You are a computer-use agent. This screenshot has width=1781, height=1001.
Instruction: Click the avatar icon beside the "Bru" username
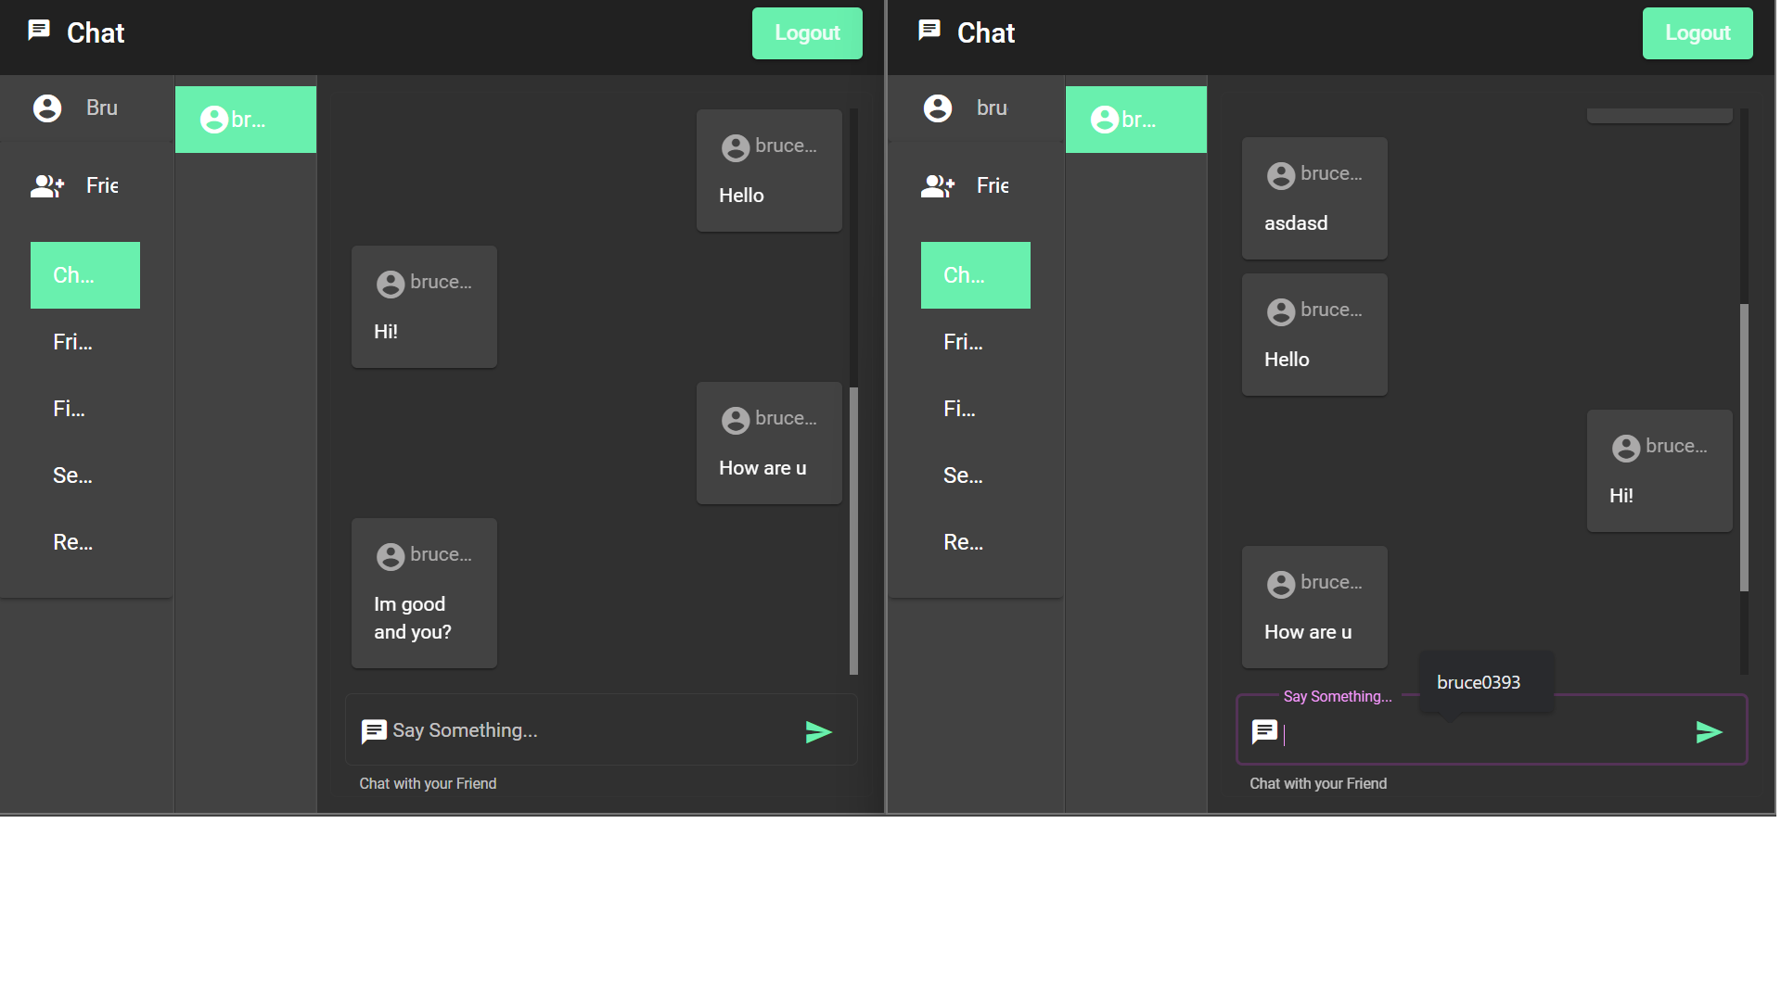tap(46, 108)
